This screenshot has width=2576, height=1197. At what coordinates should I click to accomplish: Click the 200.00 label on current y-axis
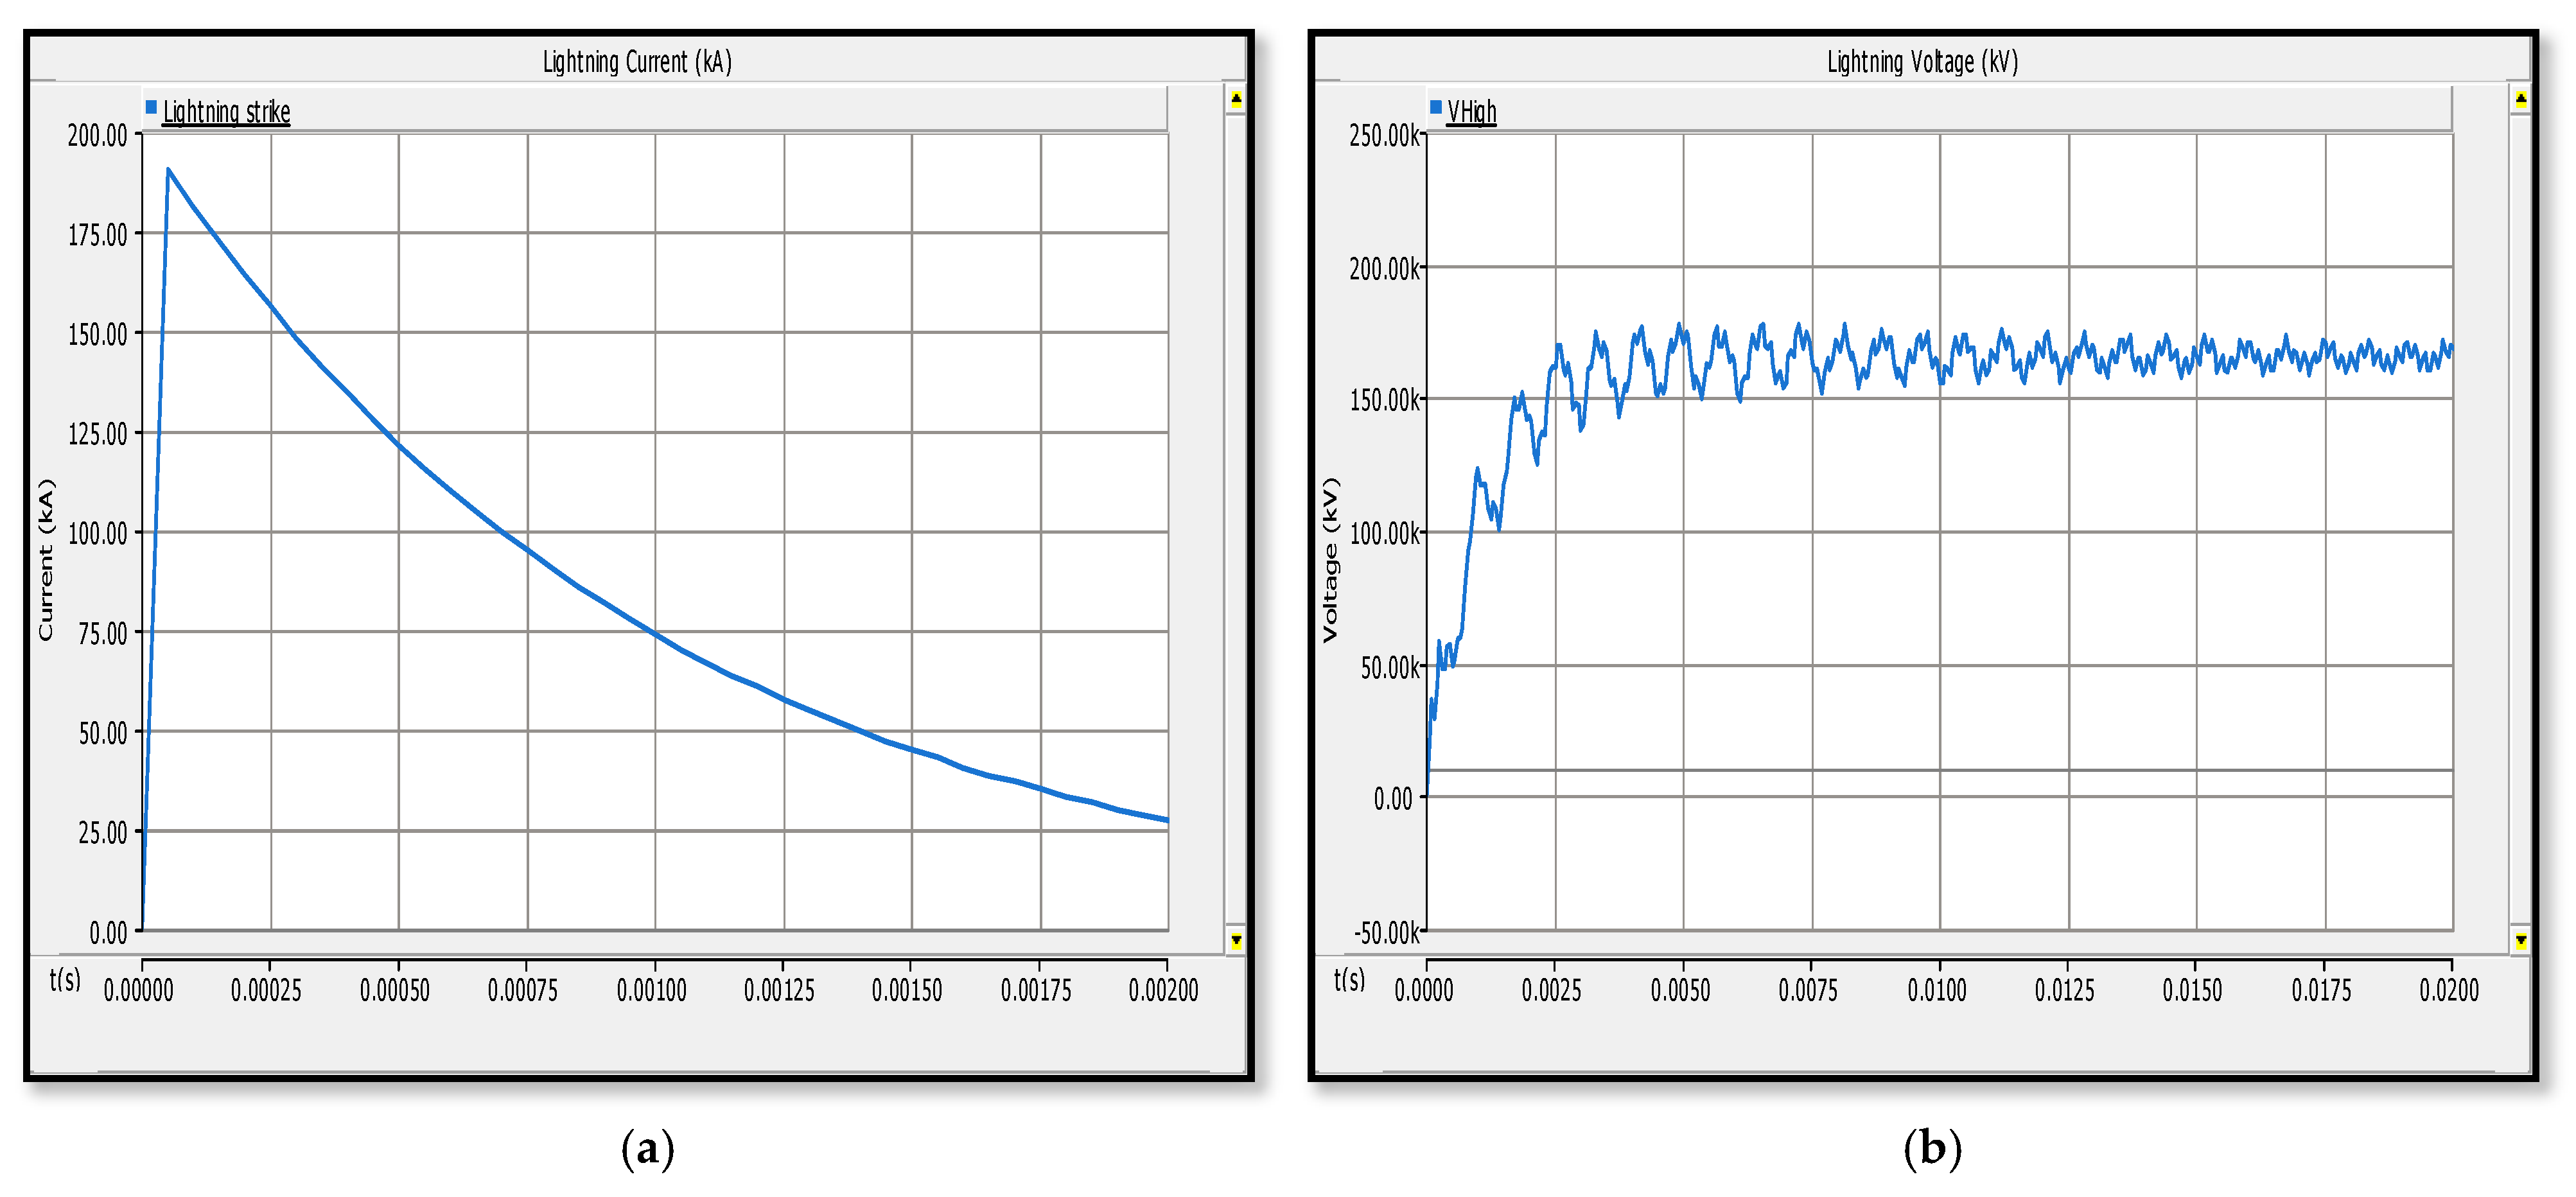pos(97,135)
